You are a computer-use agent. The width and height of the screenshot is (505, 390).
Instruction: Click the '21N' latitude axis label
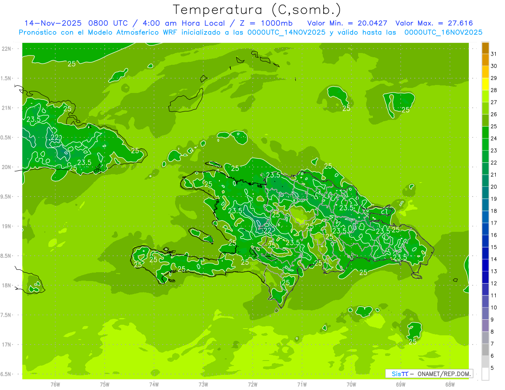pos(6,108)
